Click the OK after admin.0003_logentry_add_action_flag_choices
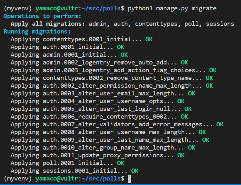Image resolution: width=241 pixels, height=185 pixels. pos(213,70)
